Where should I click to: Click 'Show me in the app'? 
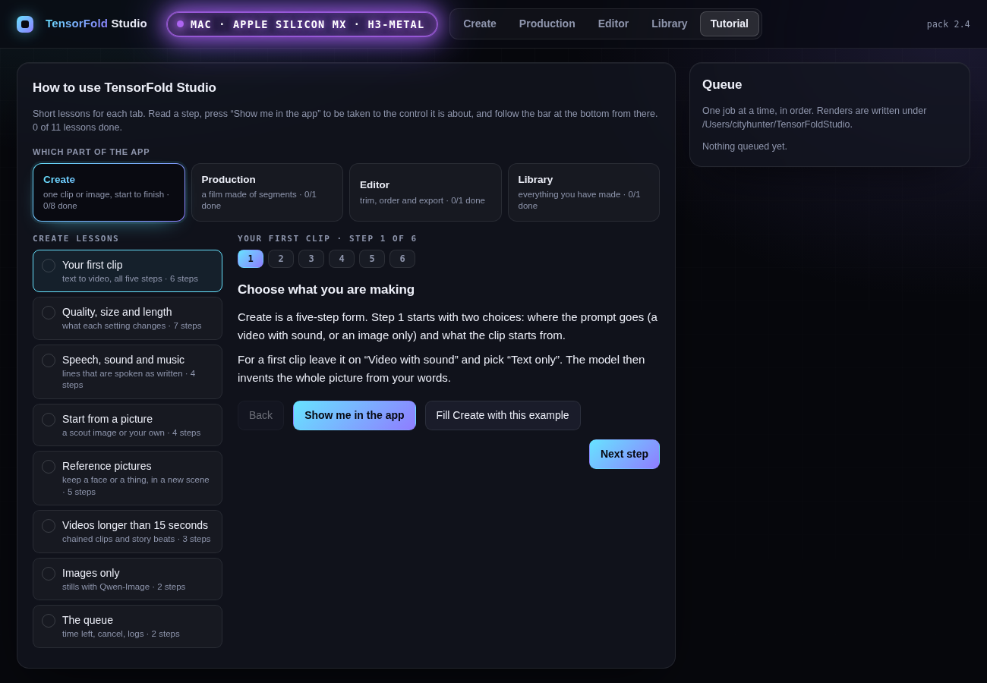(x=355, y=415)
